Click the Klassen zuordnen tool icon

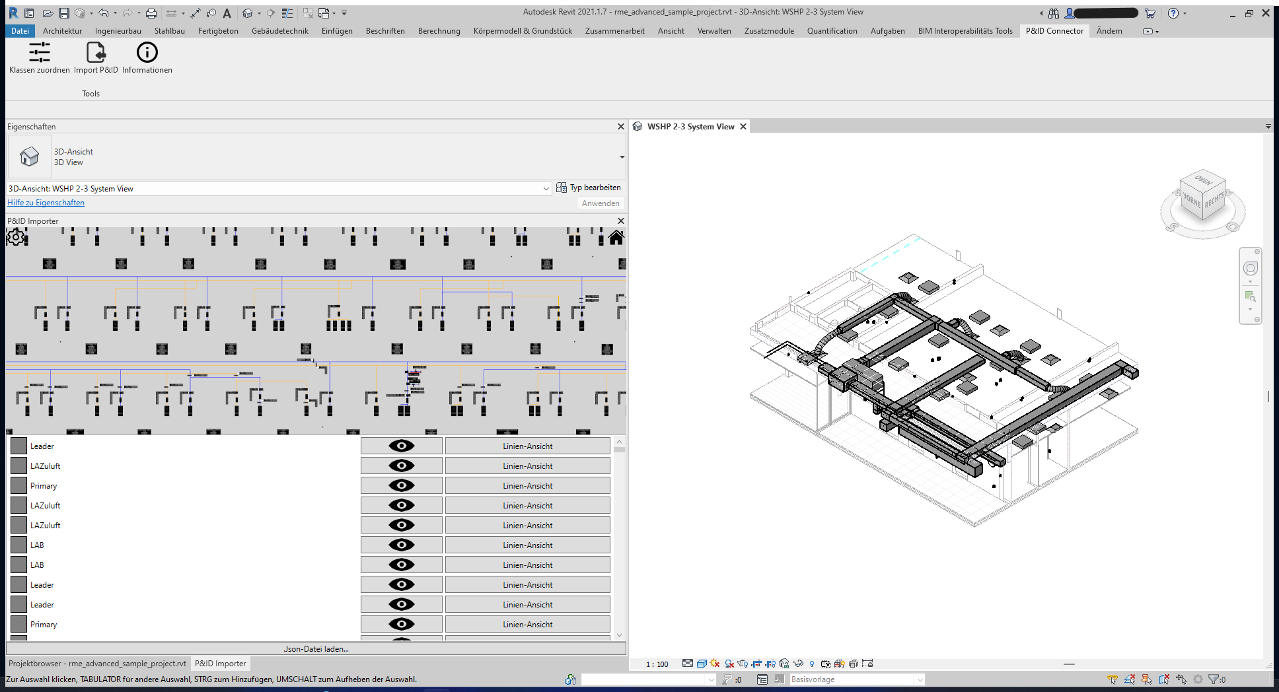click(39, 53)
